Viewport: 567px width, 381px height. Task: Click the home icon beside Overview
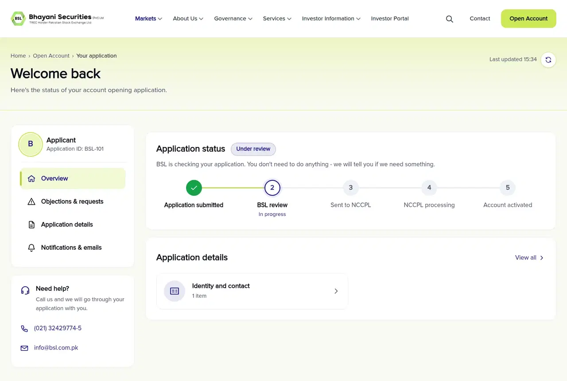point(31,179)
